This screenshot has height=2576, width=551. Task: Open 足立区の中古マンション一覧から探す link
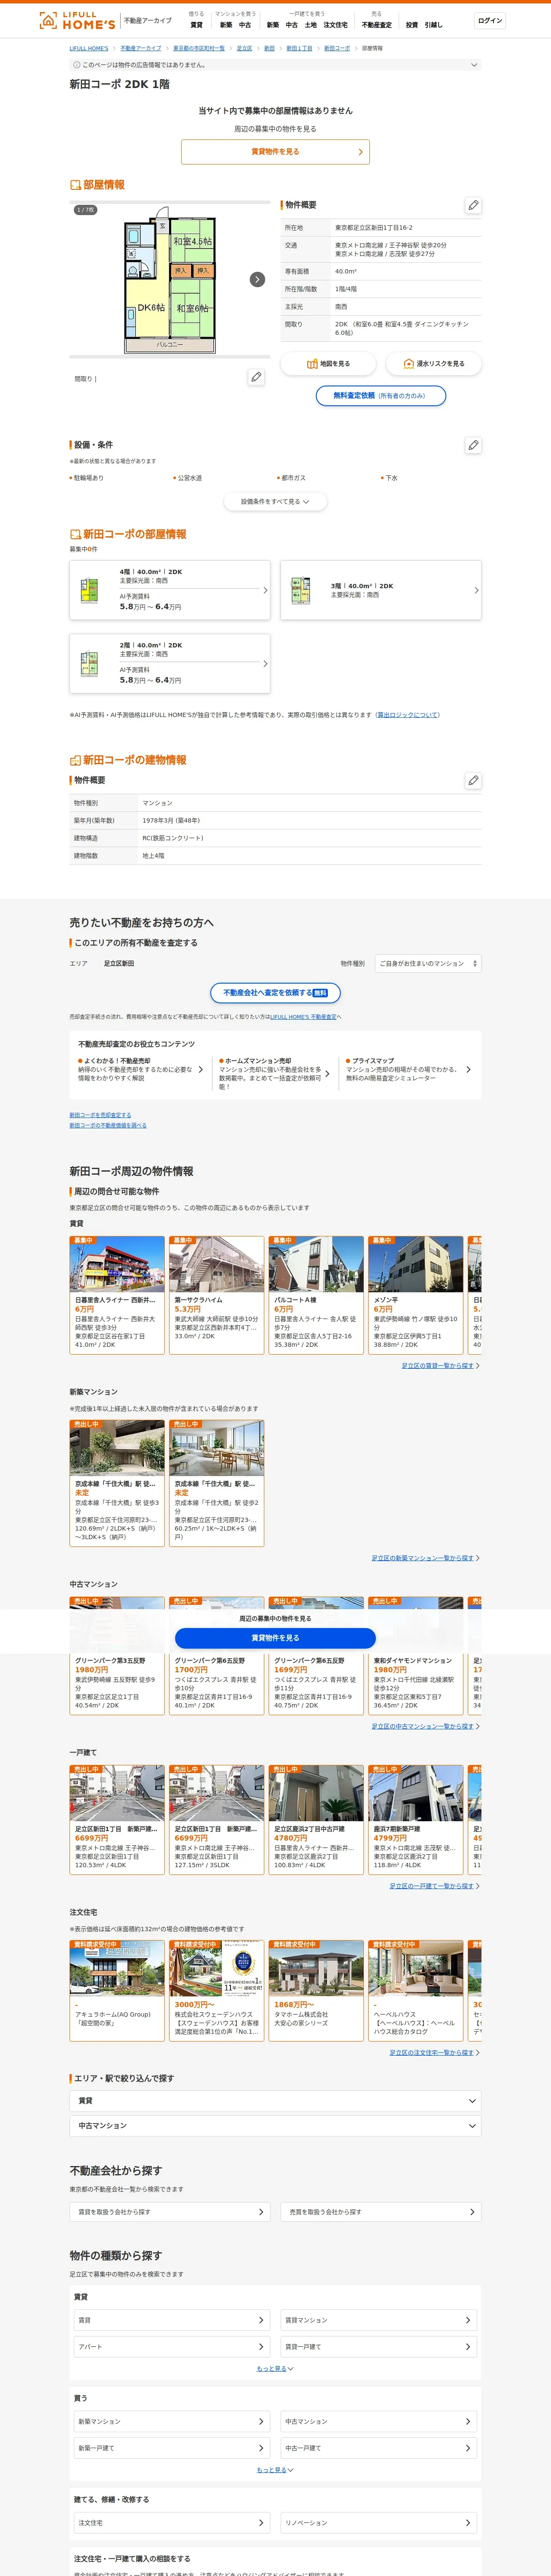(x=423, y=1726)
